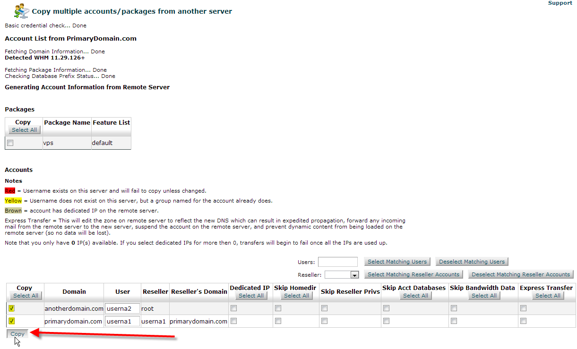Check Skip Reseller Privs for primarydomain.com
The width and height of the screenshot is (577, 349).
(x=324, y=321)
